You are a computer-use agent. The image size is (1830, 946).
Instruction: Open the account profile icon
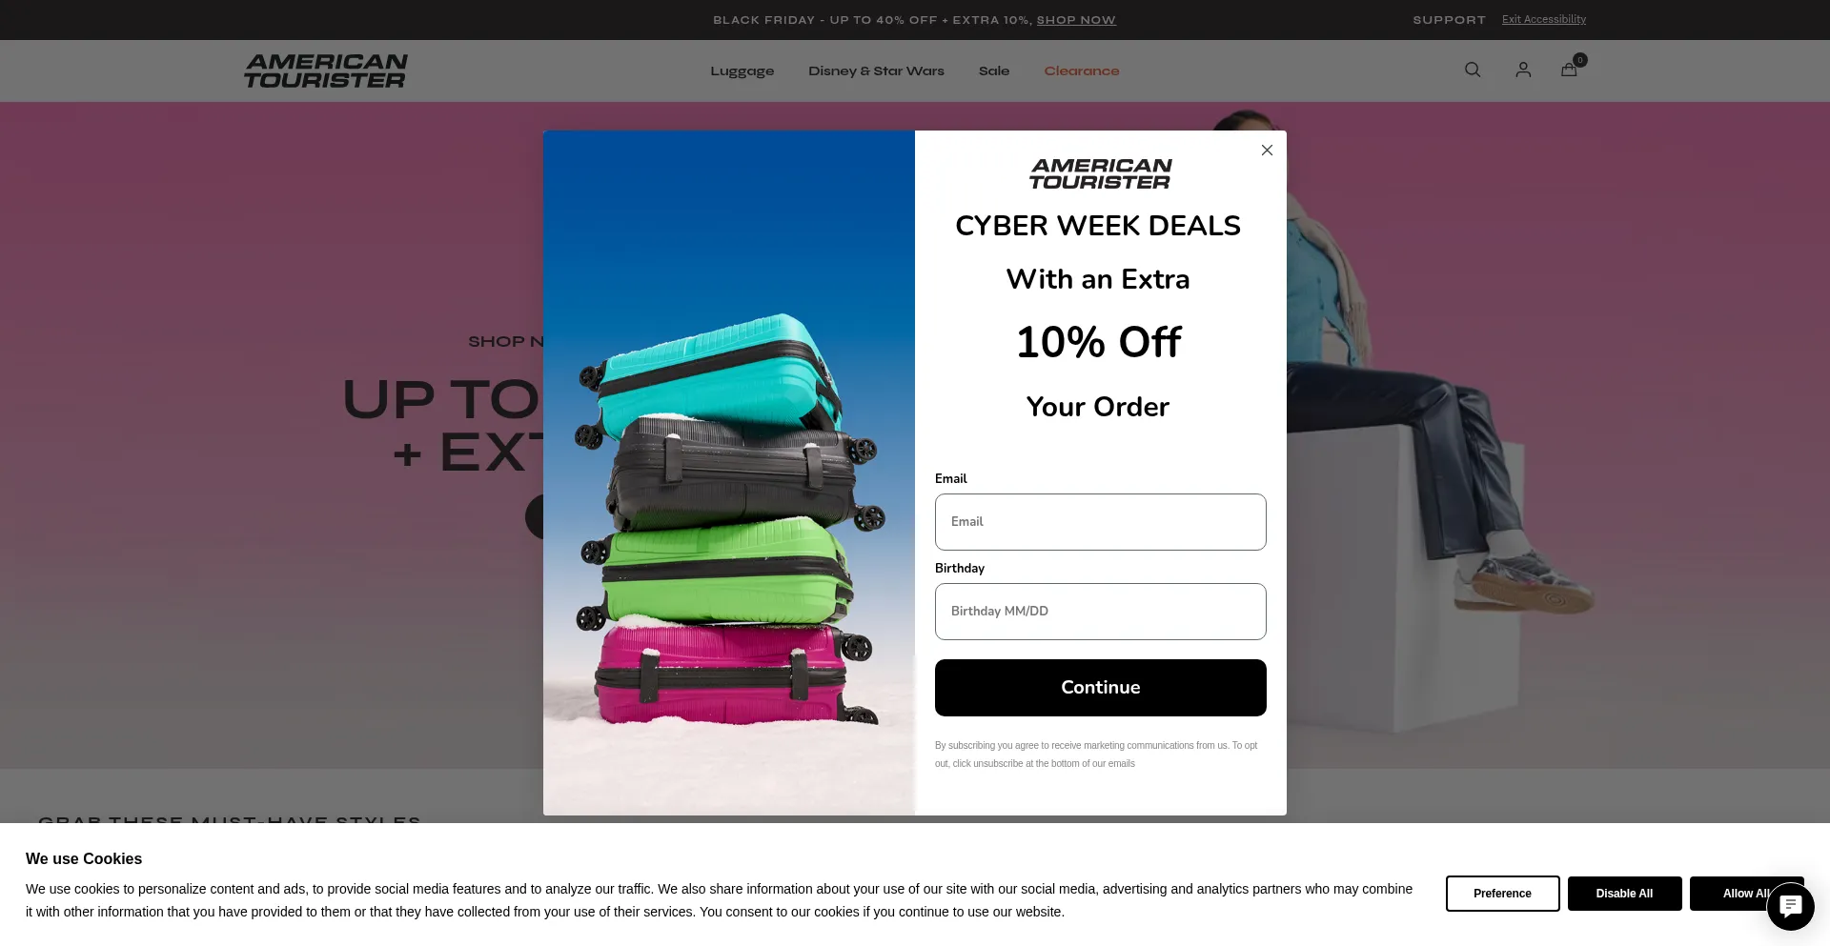(1523, 70)
